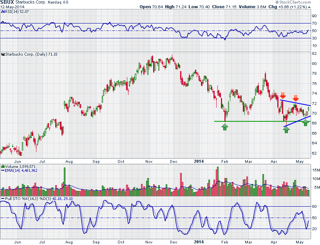Open the StockCharts.com copyright link
This screenshot has width=320, height=245.
pyautogui.click(x=293, y=2)
